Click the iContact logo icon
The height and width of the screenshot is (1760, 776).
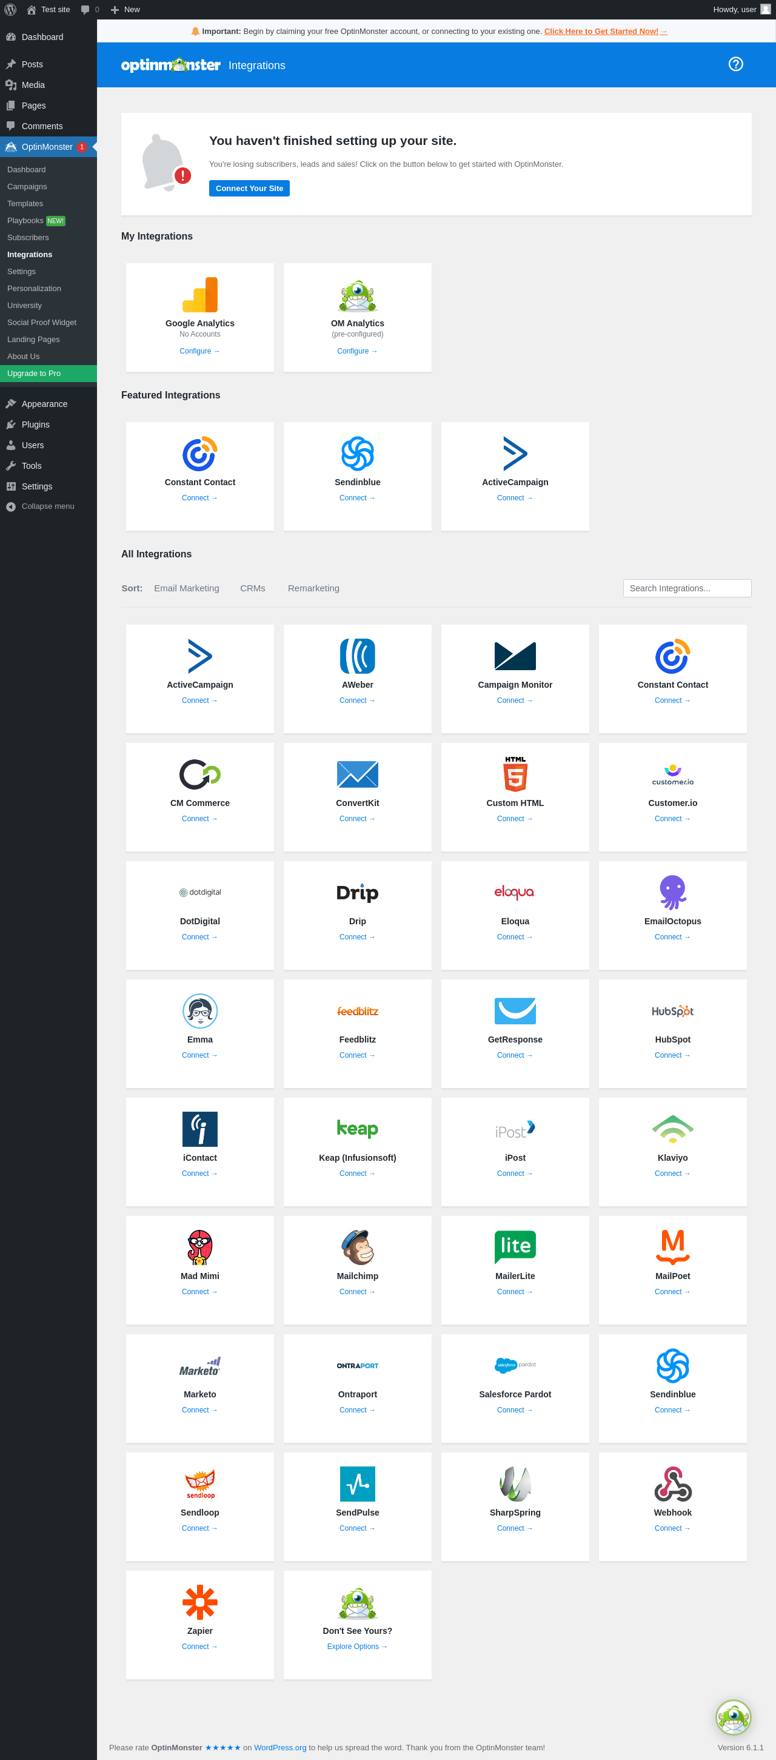200,1129
